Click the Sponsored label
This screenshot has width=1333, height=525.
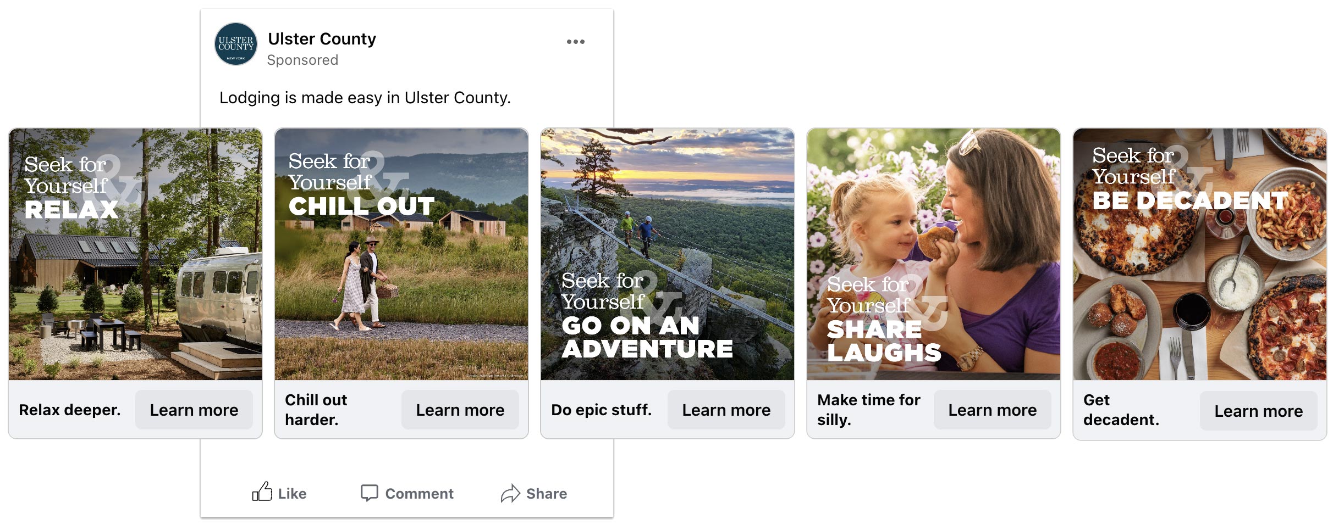302,60
